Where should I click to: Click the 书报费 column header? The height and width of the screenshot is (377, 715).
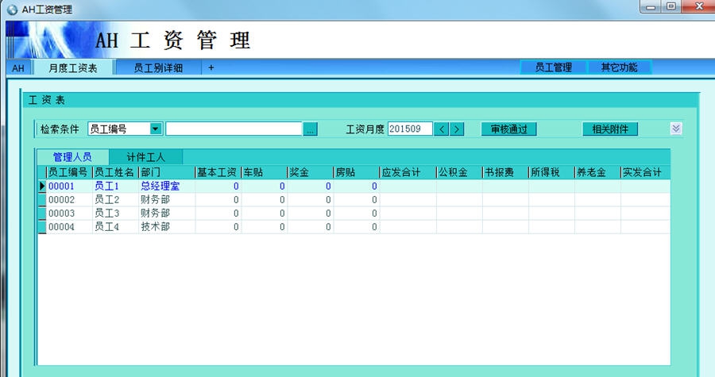(505, 172)
